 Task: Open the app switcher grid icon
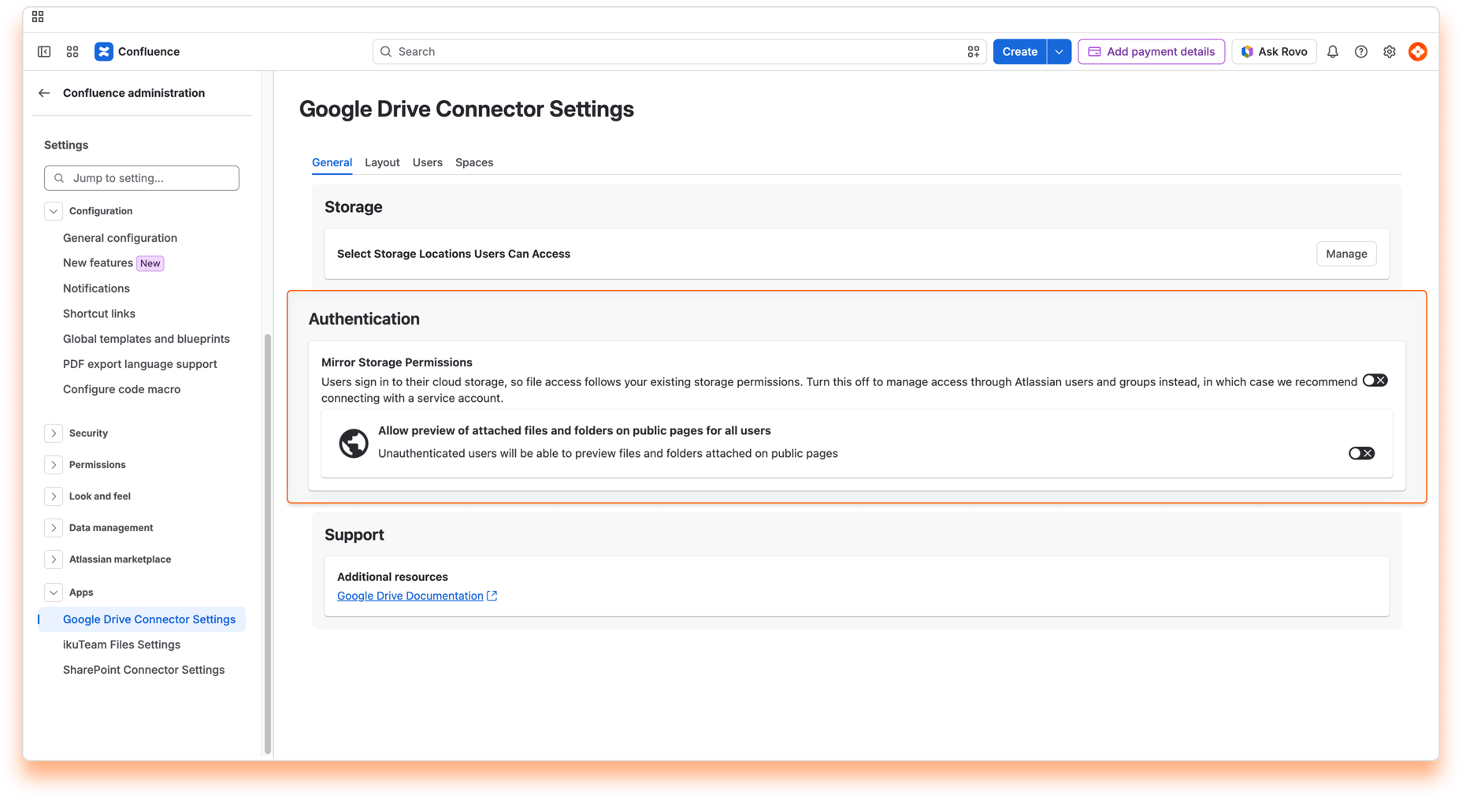(72, 51)
